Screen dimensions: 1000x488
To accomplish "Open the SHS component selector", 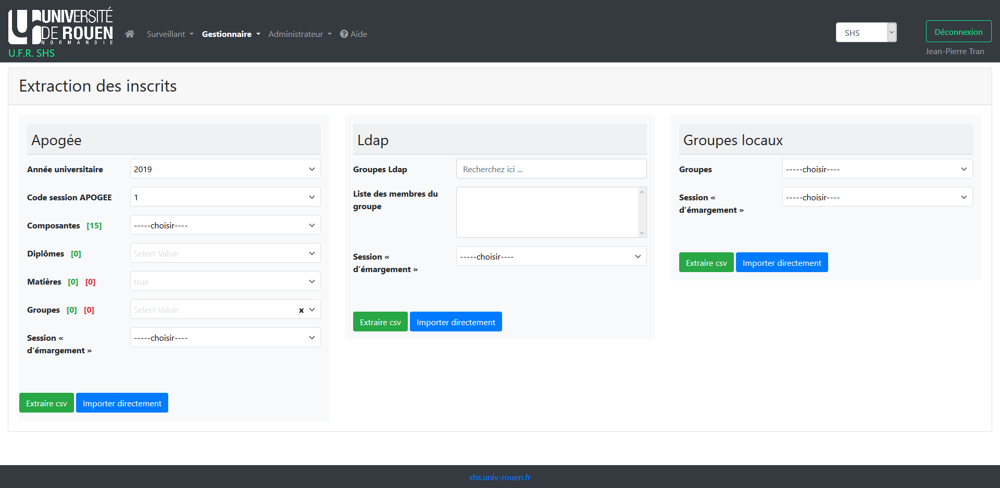I will pyautogui.click(x=866, y=32).
